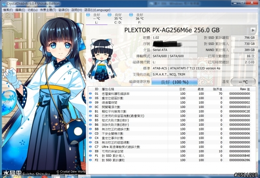260x178 pixels.
Task: Open the 磁碟(D) menu
Action: pos(64,10)
